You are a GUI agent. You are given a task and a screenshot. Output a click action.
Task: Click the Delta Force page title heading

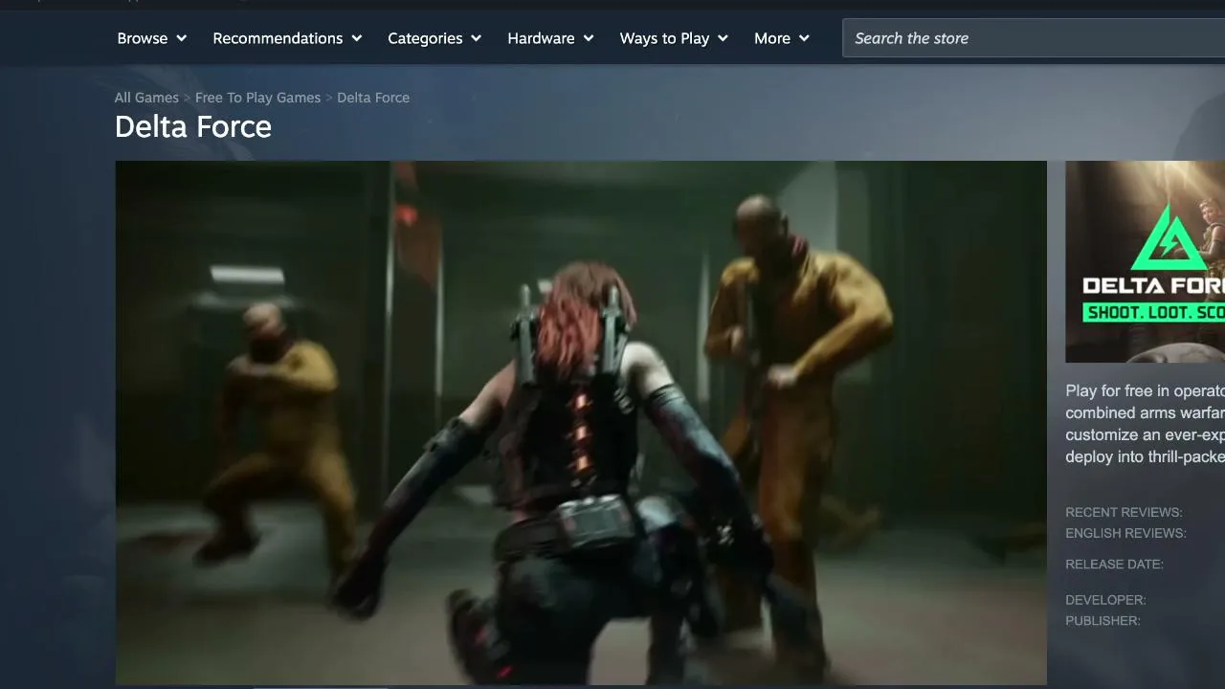click(193, 126)
